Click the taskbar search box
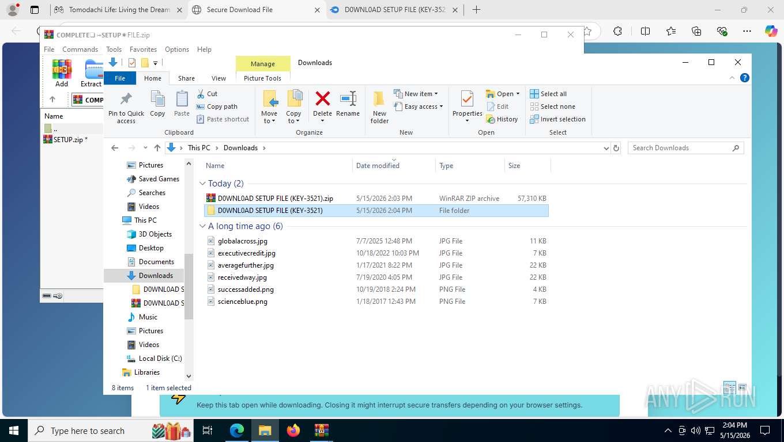 [111, 430]
